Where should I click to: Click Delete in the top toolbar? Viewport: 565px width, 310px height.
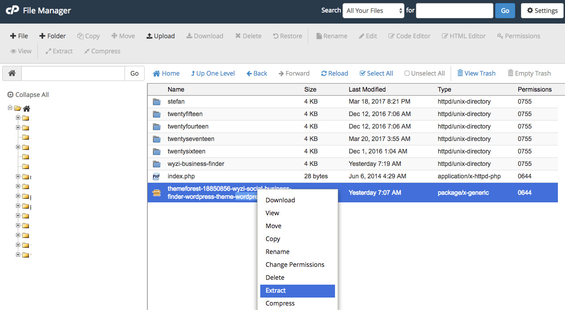[x=248, y=36]
